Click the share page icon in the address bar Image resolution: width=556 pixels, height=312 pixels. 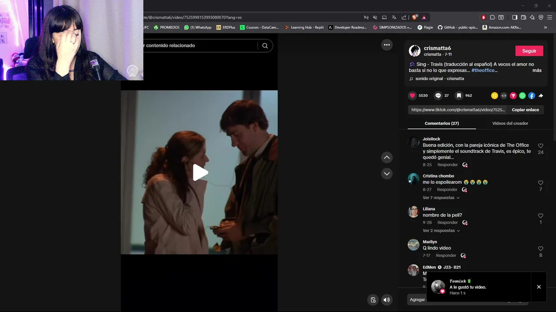point(404,17)
